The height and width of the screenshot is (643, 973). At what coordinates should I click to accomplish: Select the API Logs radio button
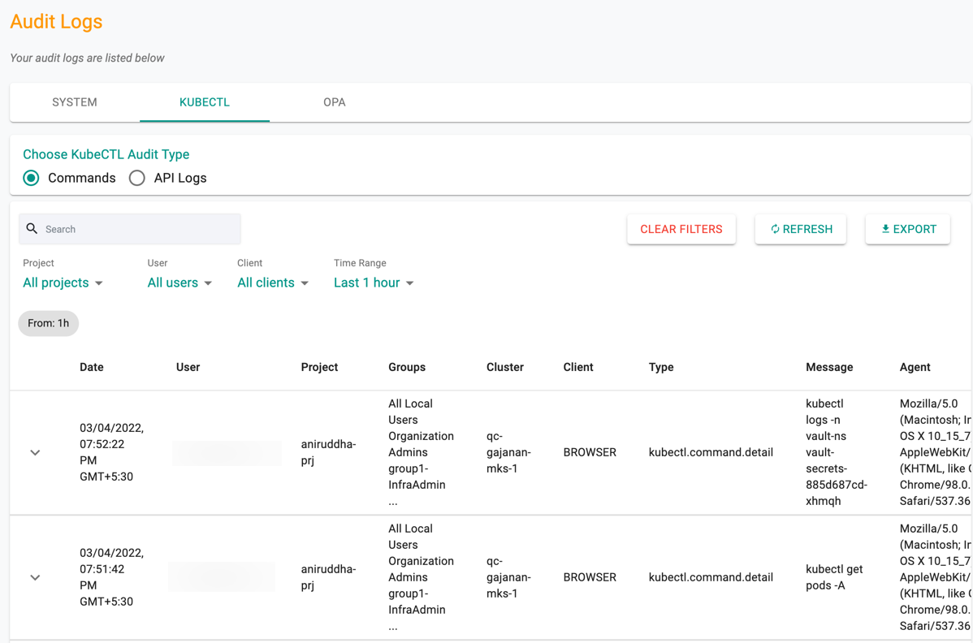[137, 178]
